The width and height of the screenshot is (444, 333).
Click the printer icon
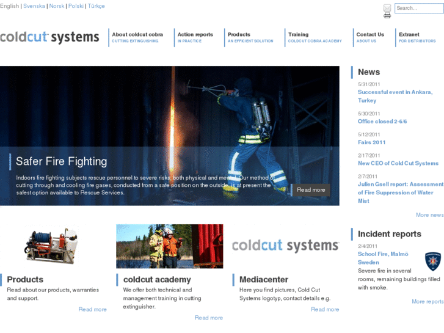click(387, 15)
